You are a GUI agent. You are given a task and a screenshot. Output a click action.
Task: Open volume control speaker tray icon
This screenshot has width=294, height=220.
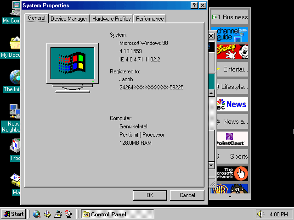click(260, 214)
